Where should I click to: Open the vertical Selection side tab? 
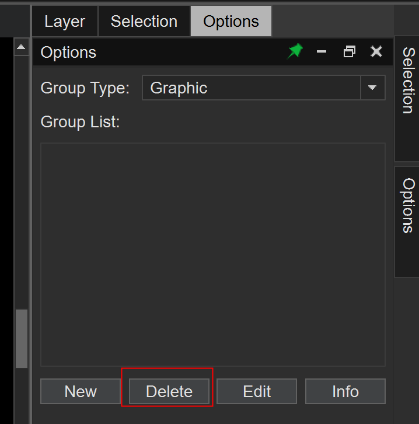click(407, 82)
